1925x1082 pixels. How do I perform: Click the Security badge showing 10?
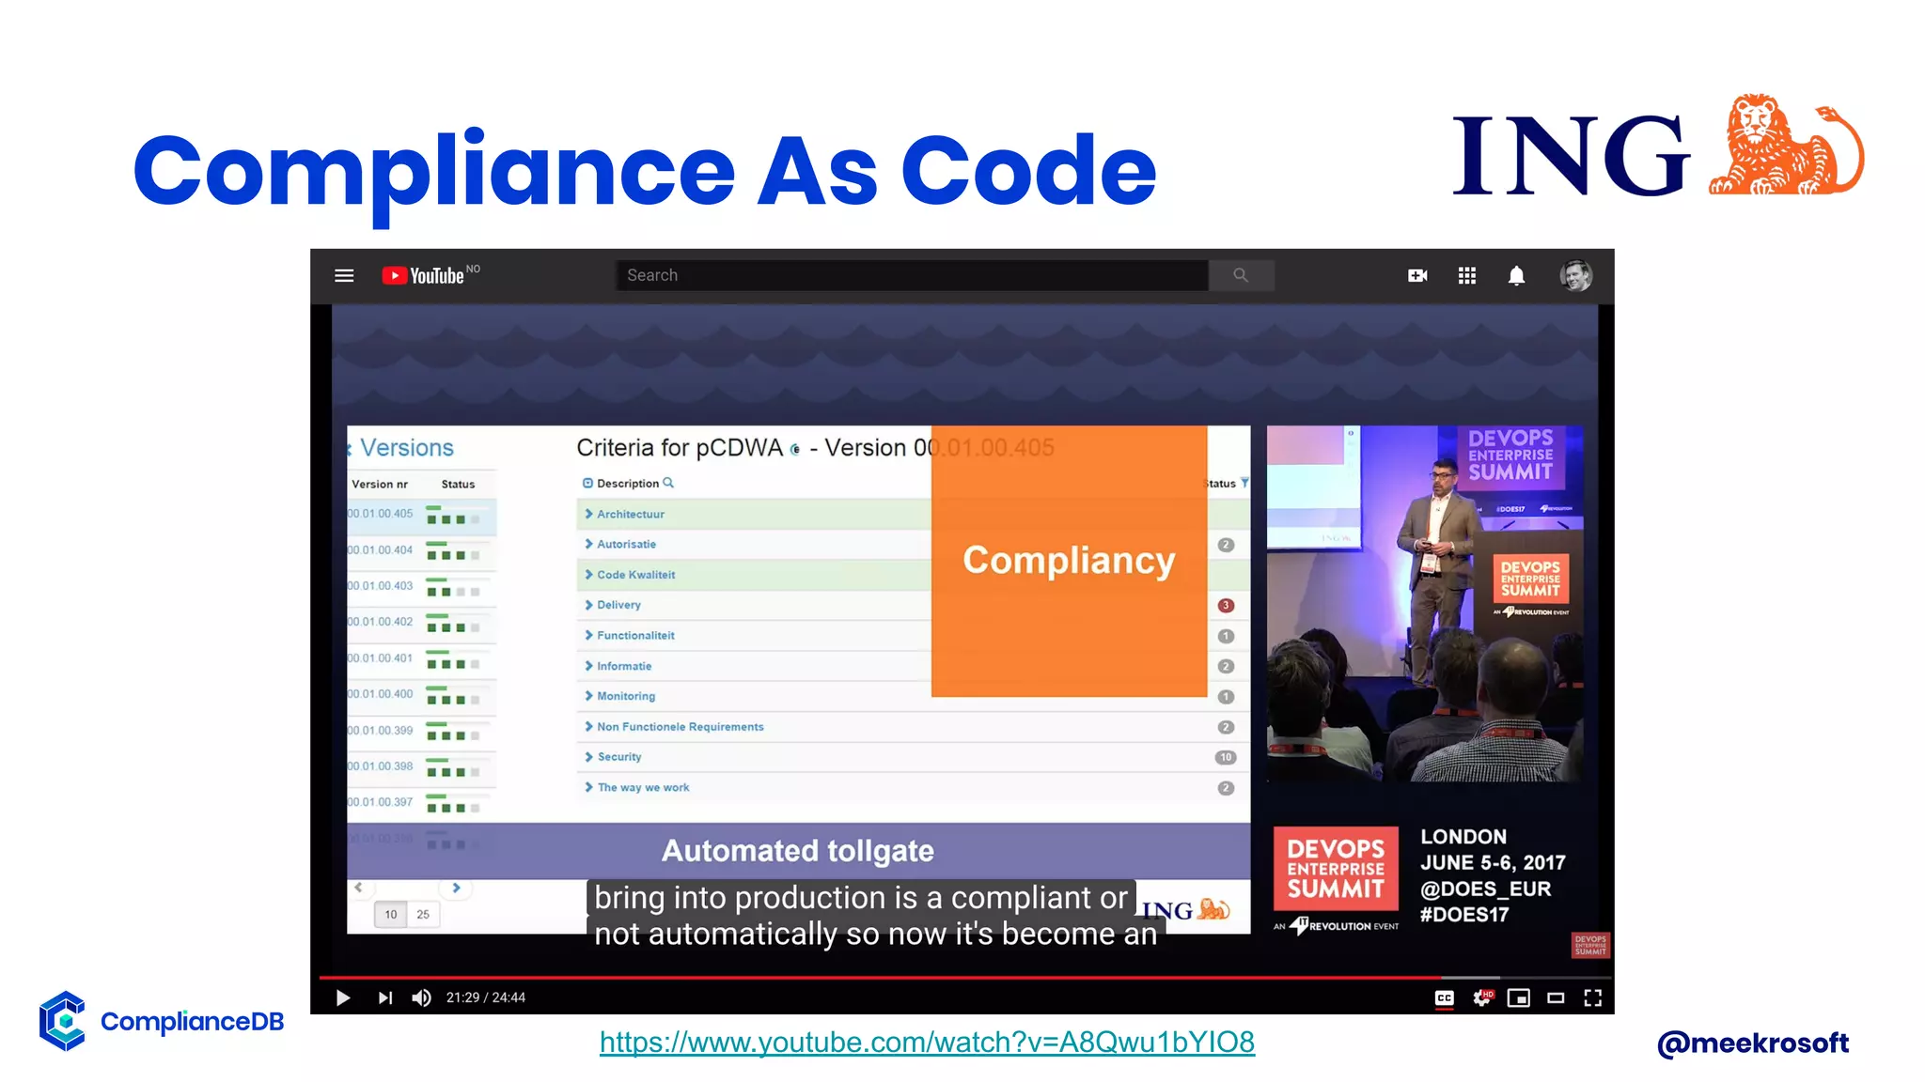tap(1226, 757)
